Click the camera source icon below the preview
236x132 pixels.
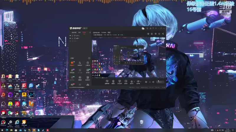113,81
